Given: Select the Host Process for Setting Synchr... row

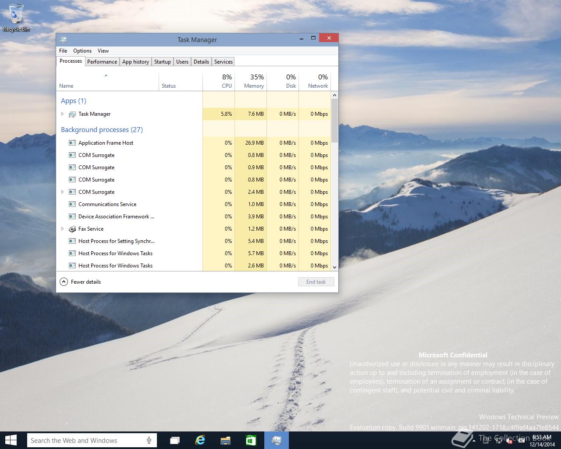Looking at the screenshot, I should coord(194,241).
